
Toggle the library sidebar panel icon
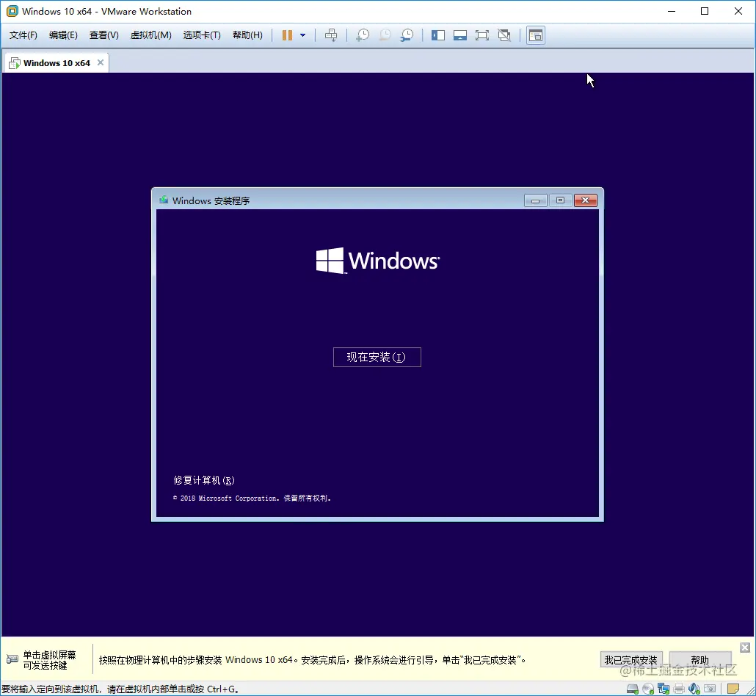(437, 35)
